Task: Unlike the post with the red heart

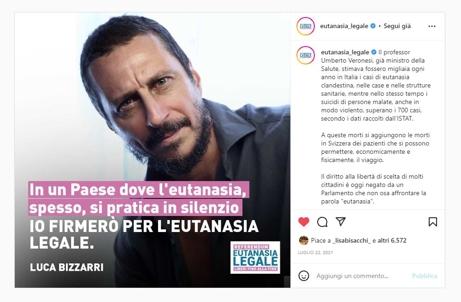Action: coord(304,221)
